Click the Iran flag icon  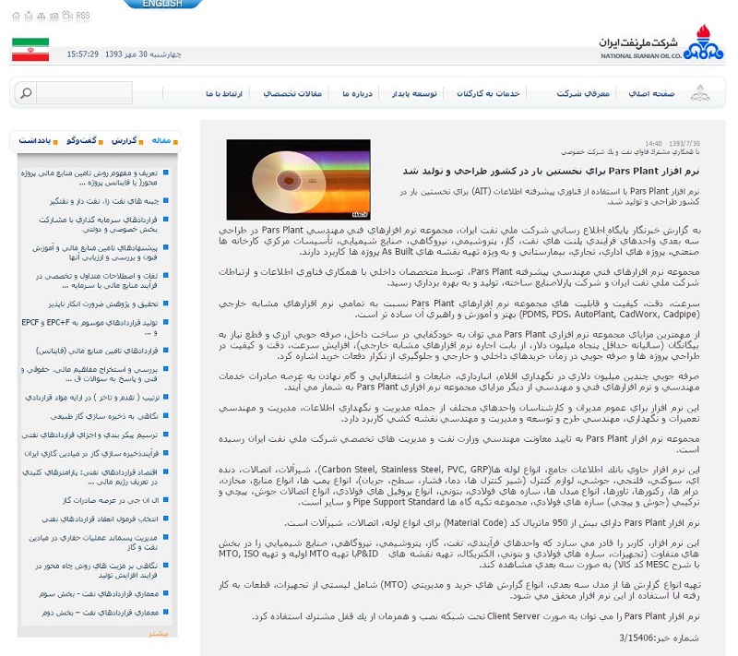click(30, 50)
